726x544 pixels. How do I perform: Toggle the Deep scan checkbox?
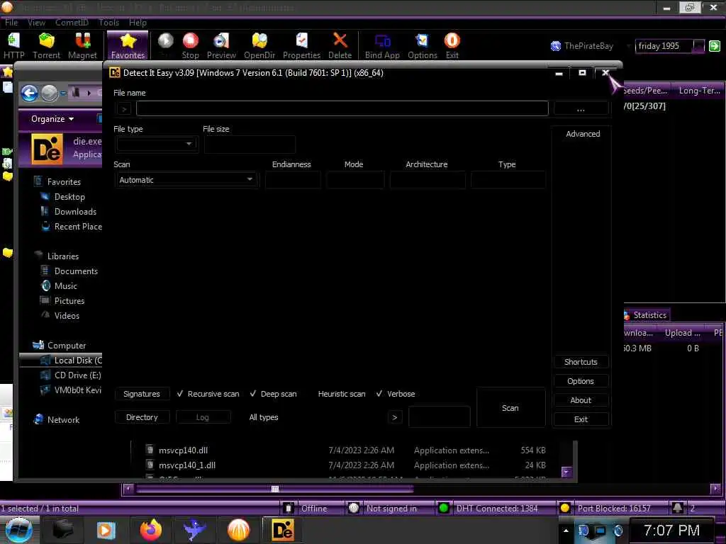[253, 394]
